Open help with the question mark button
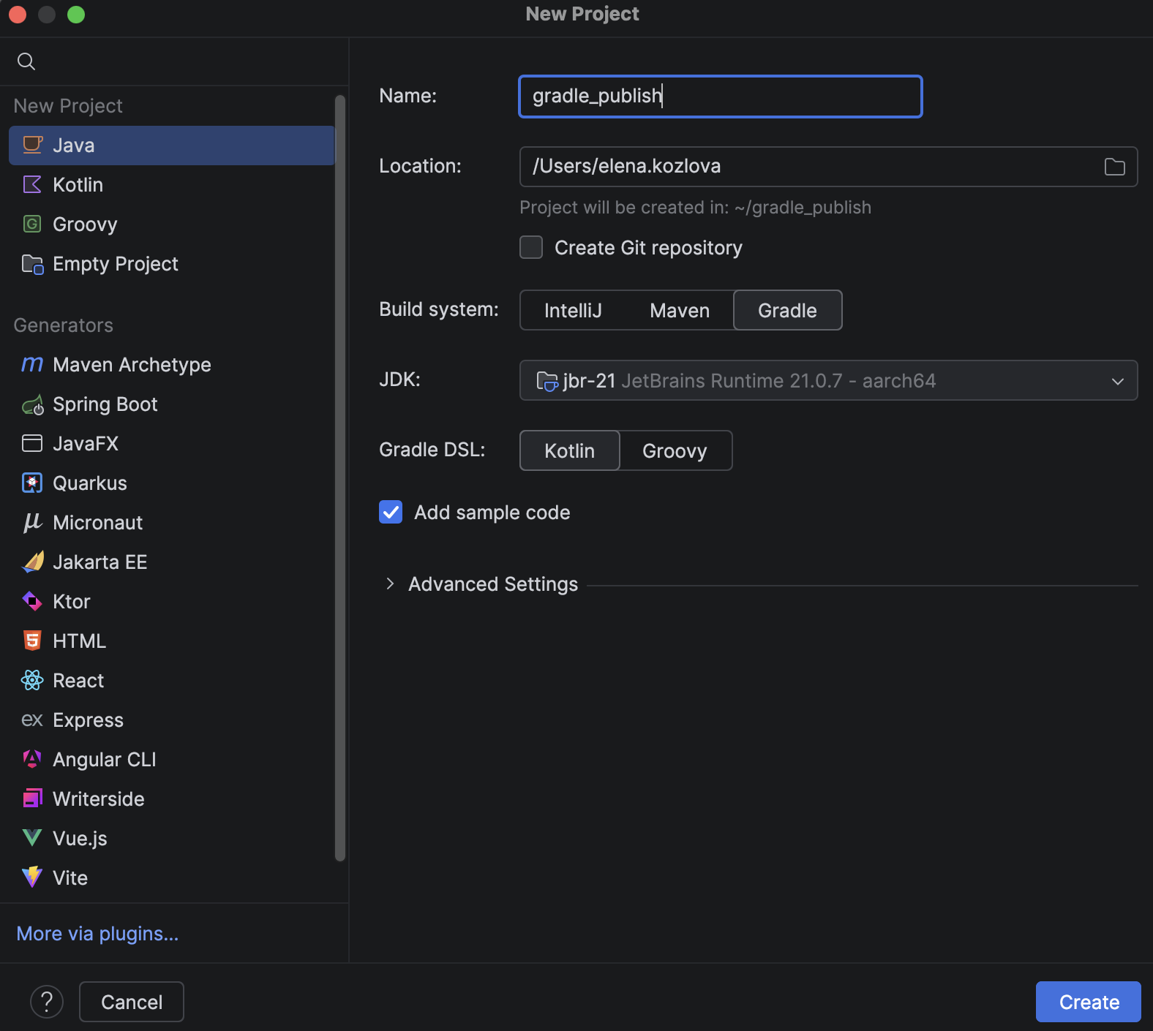Screen dimensions: 1153x1031 (47, 1002)
